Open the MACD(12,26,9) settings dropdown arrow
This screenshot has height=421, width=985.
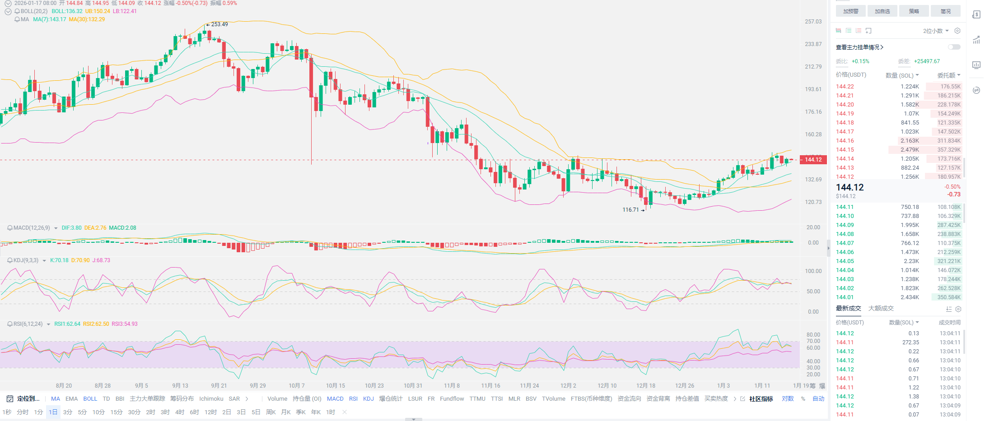(56, 228)
